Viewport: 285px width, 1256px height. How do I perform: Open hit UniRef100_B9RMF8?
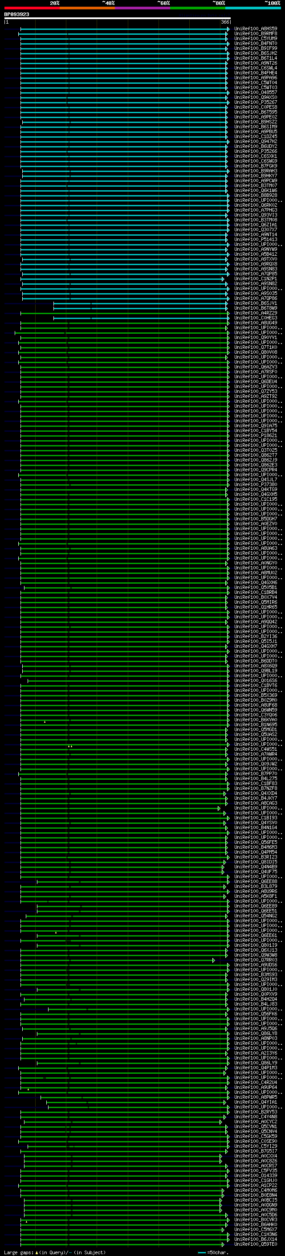coord(256,34)
